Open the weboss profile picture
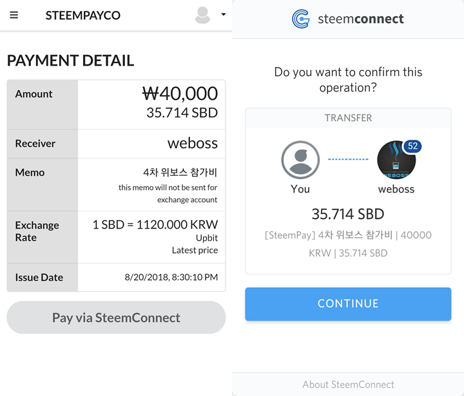Image resolution: width=464 pixels, height=396 pixels. (396, 160)
